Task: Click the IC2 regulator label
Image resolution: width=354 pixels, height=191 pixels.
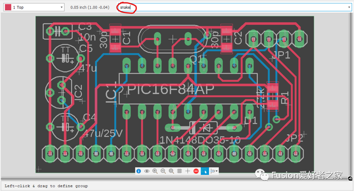Action: tap(78, 93)
